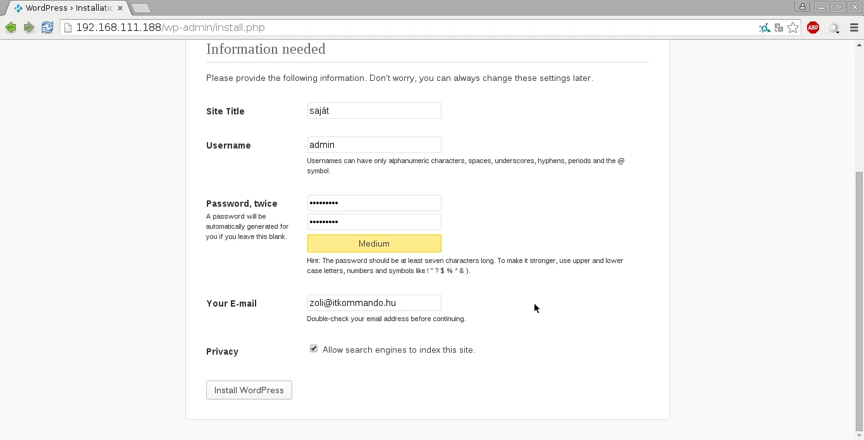Close the browser window

(855, 7)
